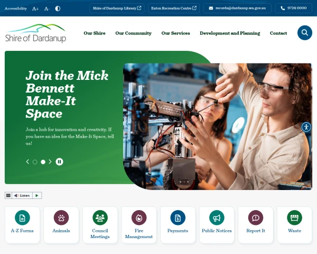Open accessibility widget floating icon

pyautogui.click(x=306, y=127)
